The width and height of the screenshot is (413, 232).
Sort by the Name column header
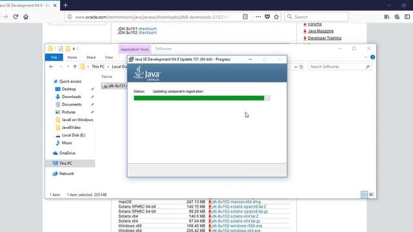point(107,77)
